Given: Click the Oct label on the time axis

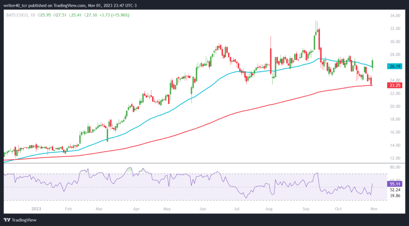Looking at the screenshot, I should (x=338, y=209).
